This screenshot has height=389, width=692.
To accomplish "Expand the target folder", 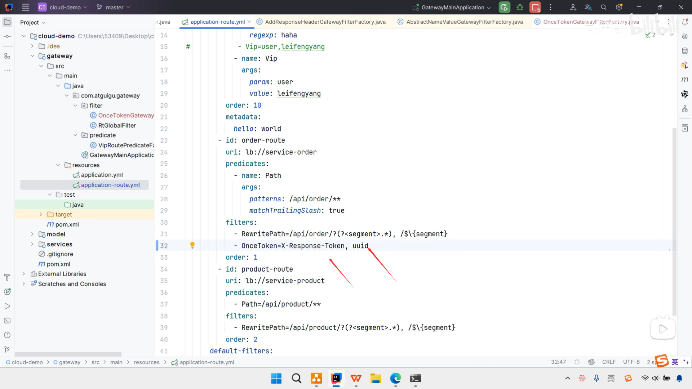I will tap(41, 214).
